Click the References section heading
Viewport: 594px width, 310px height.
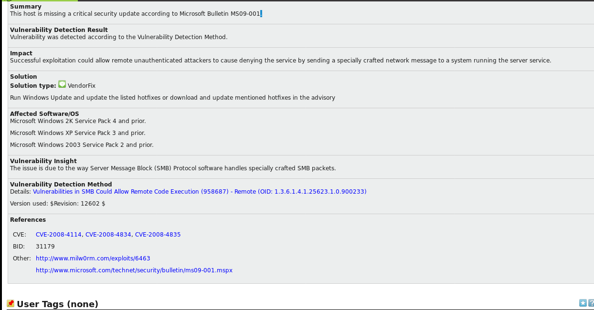28,220
